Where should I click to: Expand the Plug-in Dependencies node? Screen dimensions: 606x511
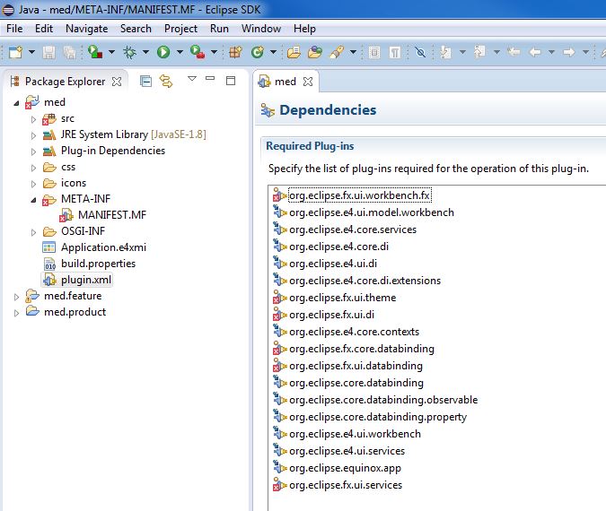33,152
